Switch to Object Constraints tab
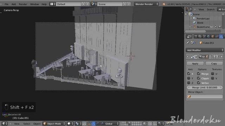The height and width of the screenshot is (126, 225). click(x=217, y=36)
